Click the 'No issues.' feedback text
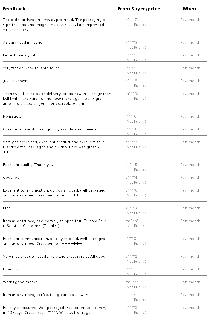This screenshot has width=209, height=319. [12, 117]
